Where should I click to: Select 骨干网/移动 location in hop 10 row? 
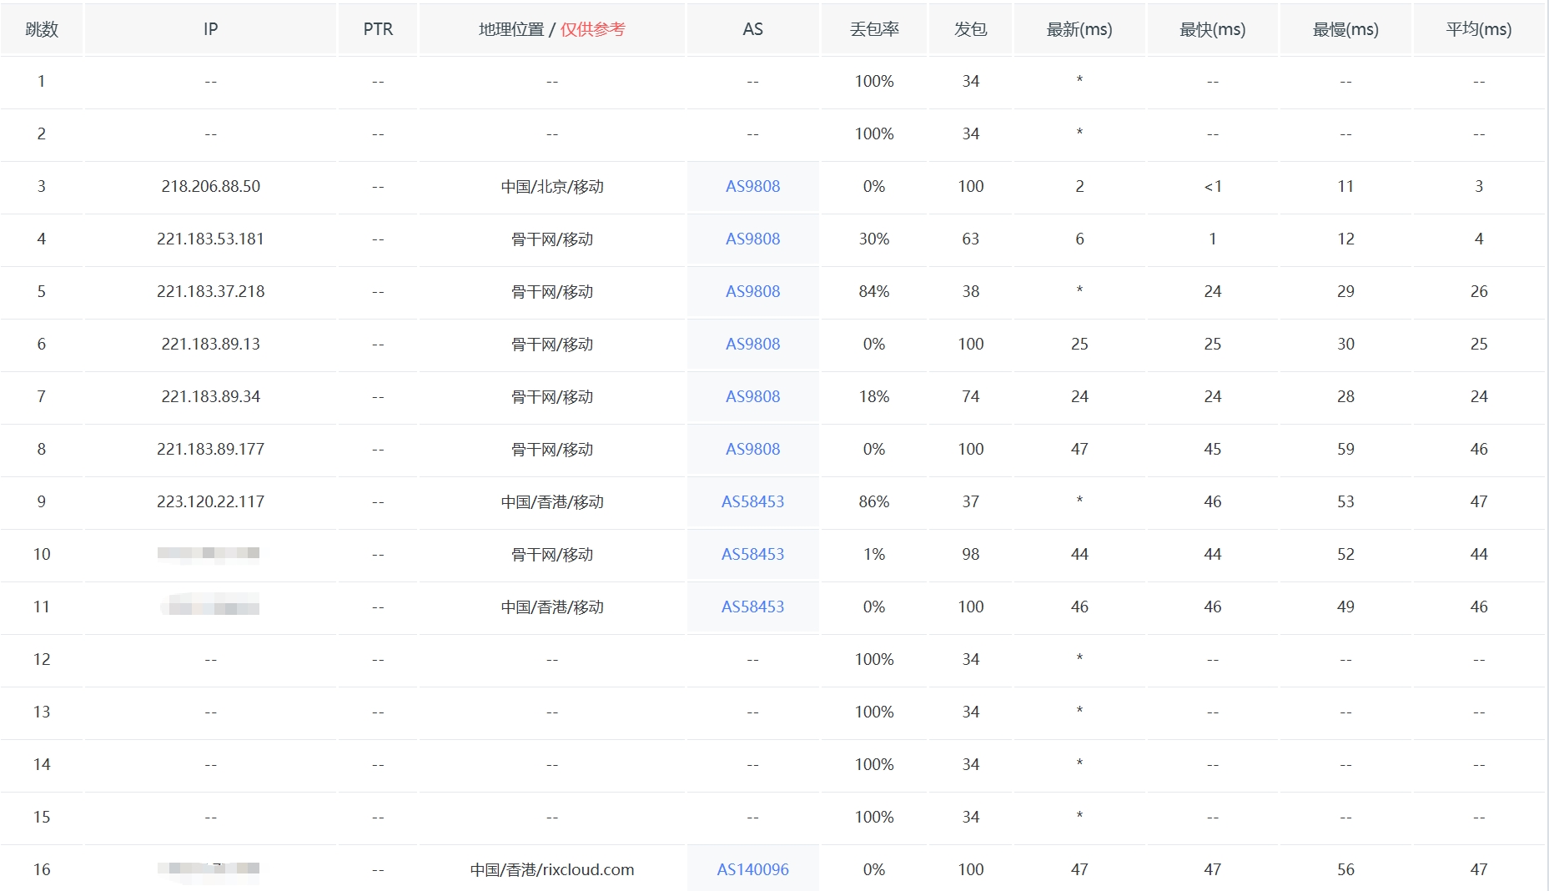(x=551, y=554)
